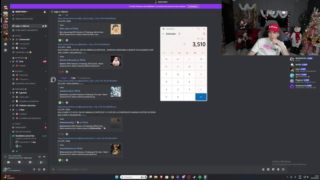Viewport: 320px width, 180px height.
Task: Collapse the COMUNIDAD category
Action: click(20, 89)
